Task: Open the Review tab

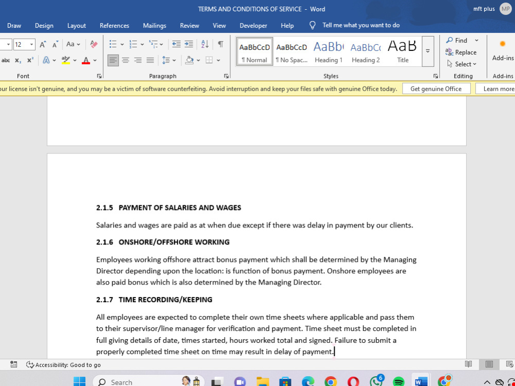Action: [x=190, y=26]
